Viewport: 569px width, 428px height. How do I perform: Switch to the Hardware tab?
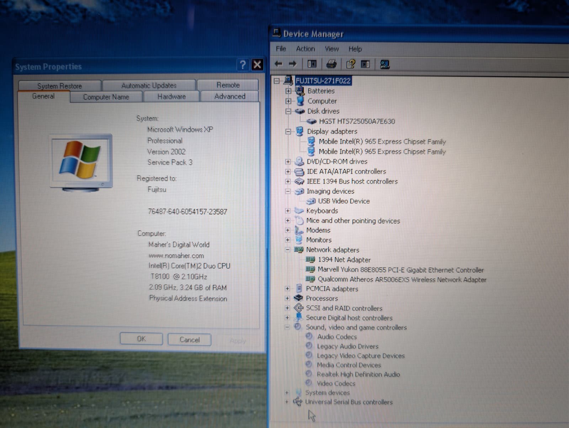tap(171, 97)
